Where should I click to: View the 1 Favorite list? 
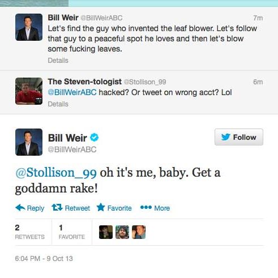(x=72, y=232)
